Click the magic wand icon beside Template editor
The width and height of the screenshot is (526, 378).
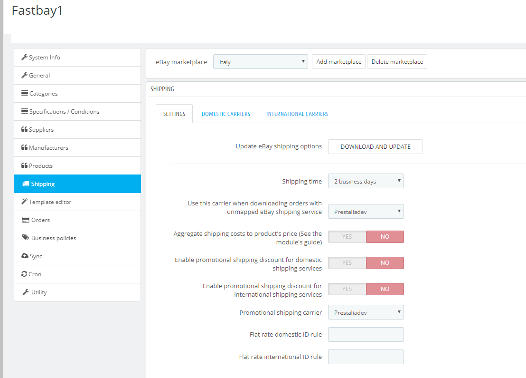coord(24,202)
